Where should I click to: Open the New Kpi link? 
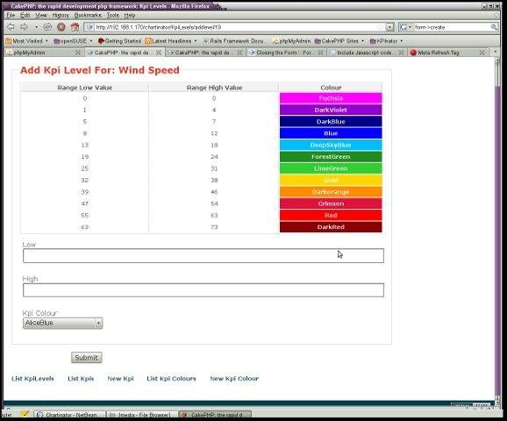[120, 379]
